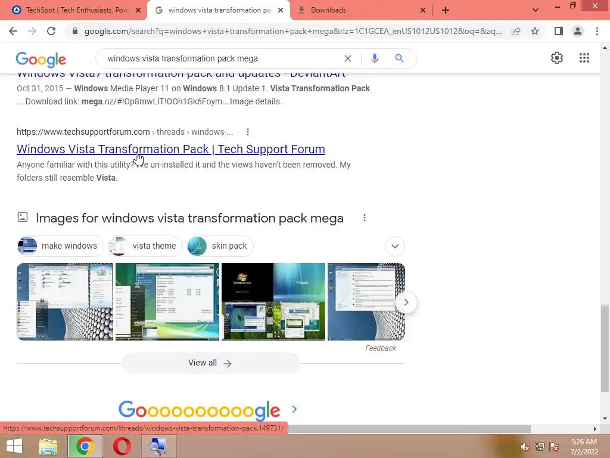Share this page via share icon

pyautogui.click(x=516, y=31)
